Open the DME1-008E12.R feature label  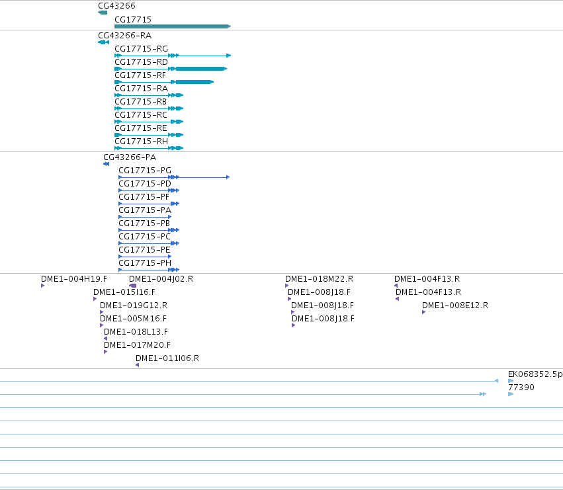click(x=455, y=306)
